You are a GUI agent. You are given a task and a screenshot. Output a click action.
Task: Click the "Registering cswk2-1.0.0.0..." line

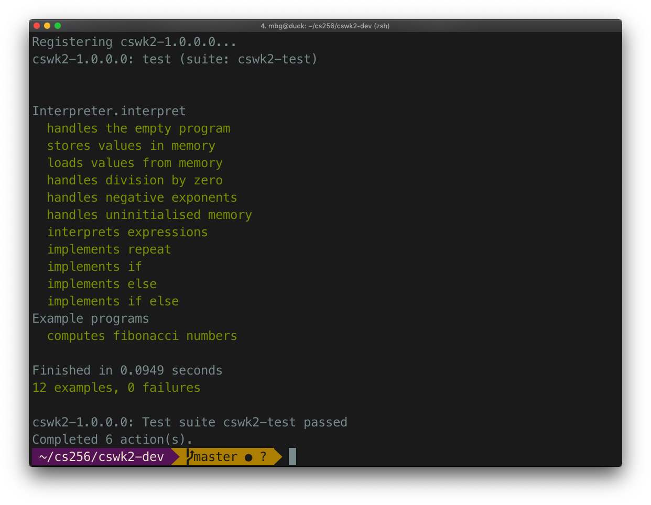(134, 42)
